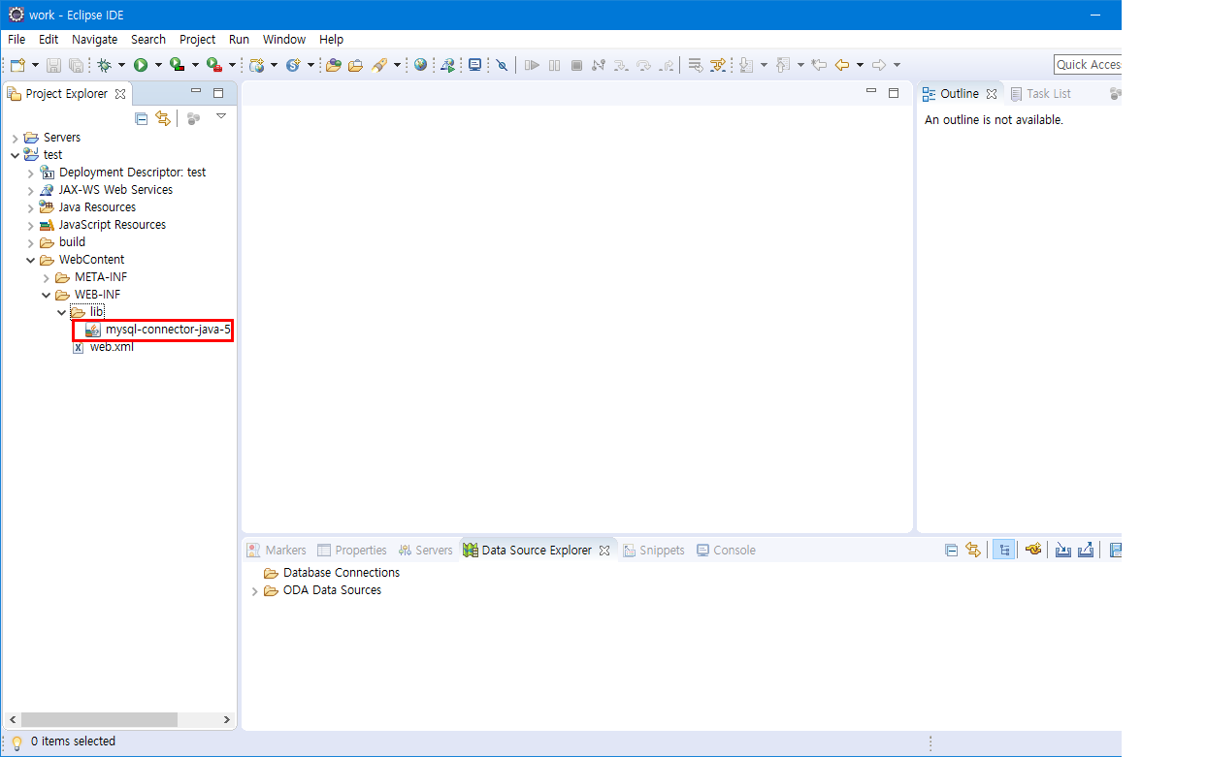Image resolution: width=1207 pixels, height=757 pixels.
Task: Switch to the Markers tab
Action: pos(276,550)
